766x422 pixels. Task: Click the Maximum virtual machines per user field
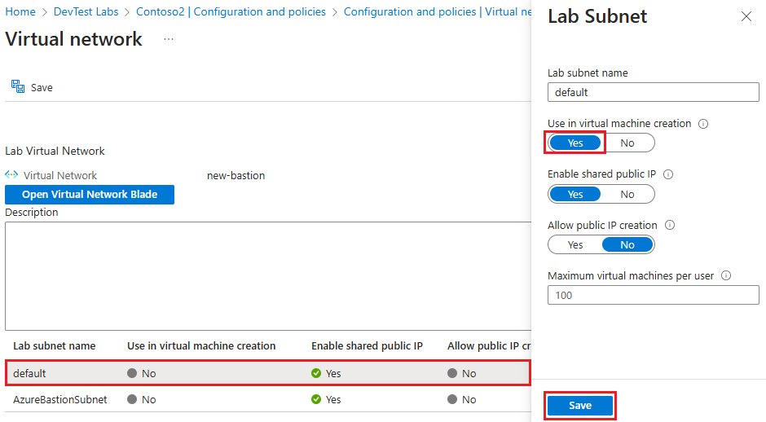[653, 295]
